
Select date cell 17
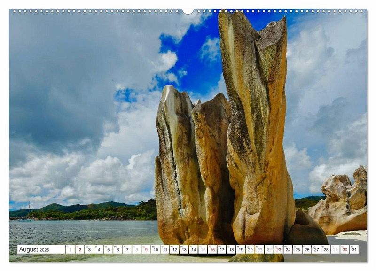tap(222, 249)
